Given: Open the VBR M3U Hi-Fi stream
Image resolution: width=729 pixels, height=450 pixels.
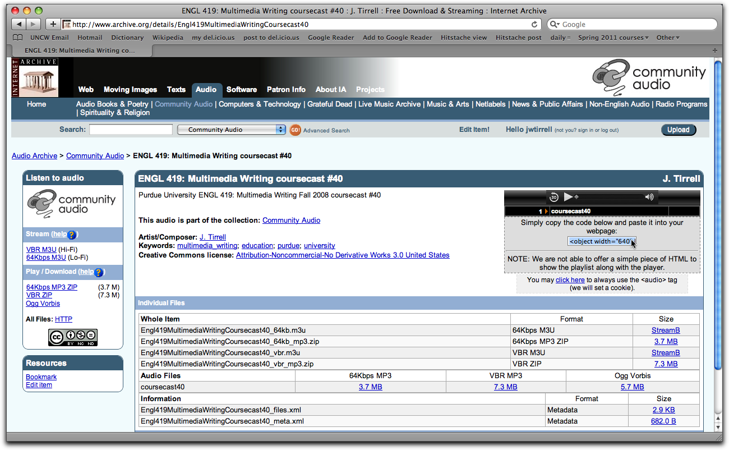Looking at the screenshot, I should (x=41, y=249).
